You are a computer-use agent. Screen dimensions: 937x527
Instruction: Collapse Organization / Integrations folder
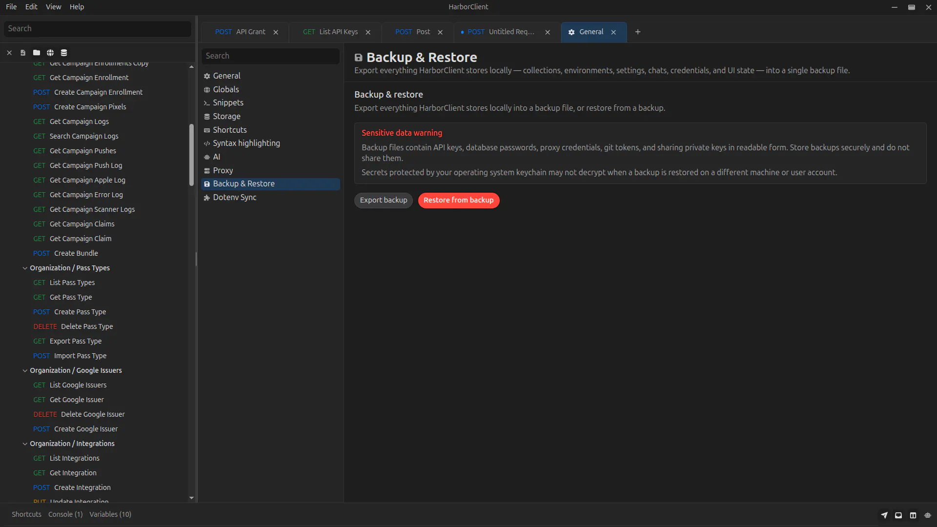(x=25, y=444)
